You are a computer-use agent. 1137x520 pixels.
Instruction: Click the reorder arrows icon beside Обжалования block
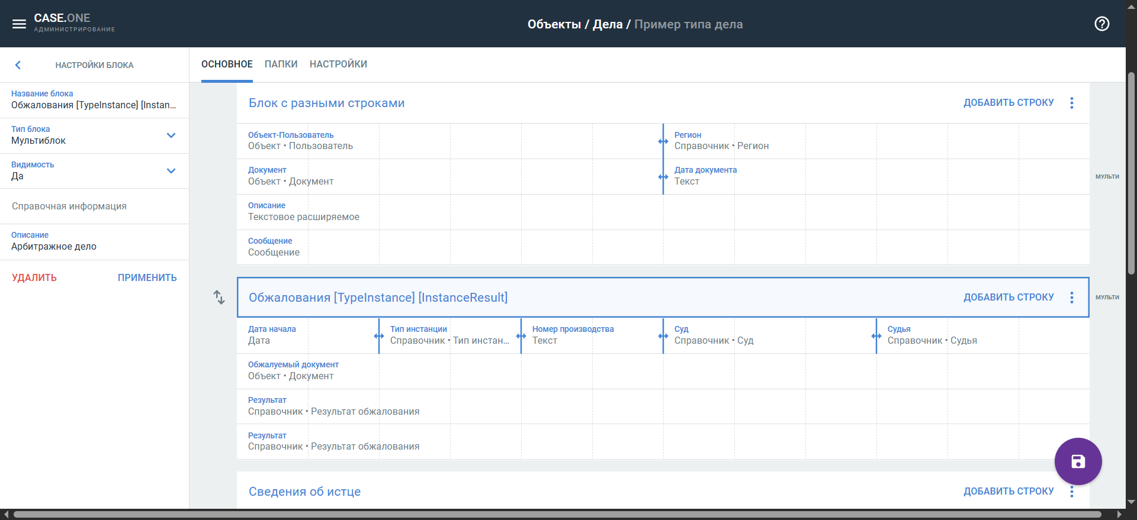coord(219,297)
